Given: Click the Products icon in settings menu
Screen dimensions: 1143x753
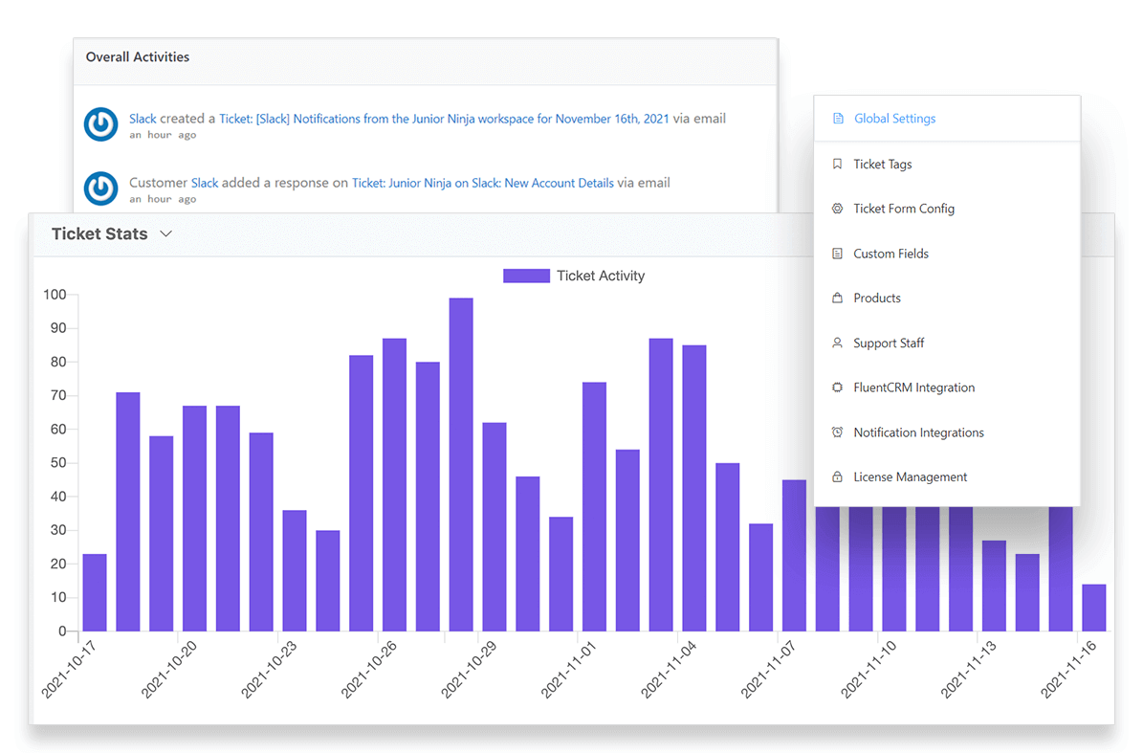Looking at the screenshot, I should [836, 298].
